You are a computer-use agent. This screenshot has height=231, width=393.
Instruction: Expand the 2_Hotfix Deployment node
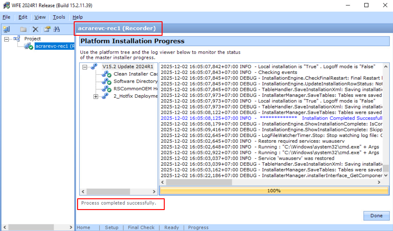[96, 97]
